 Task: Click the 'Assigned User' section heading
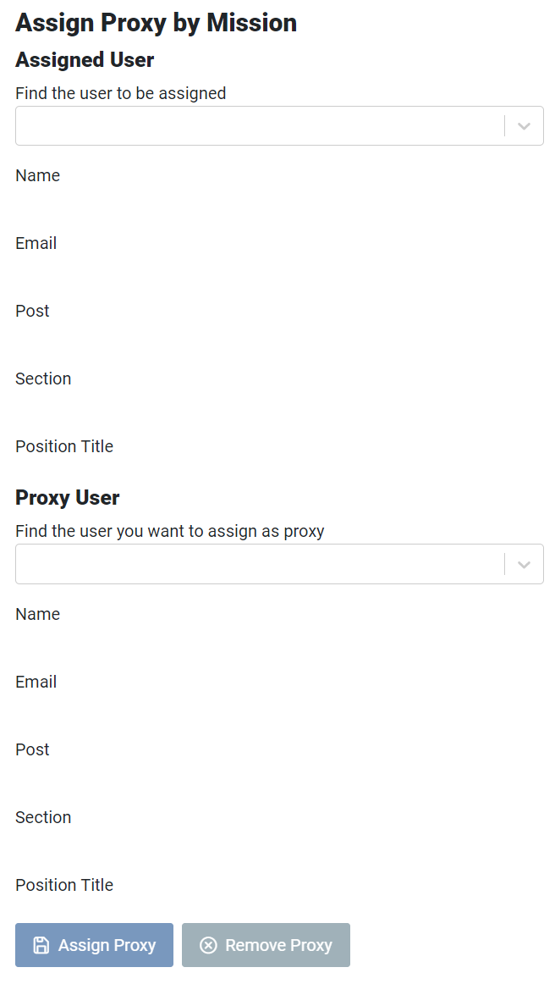pyautogui.click(x=85, y=60)
